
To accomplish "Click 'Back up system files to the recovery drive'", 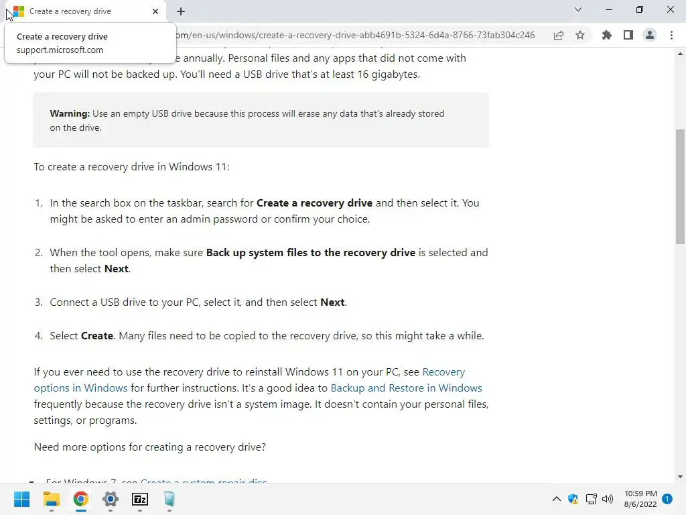I will tap(311, 253).
